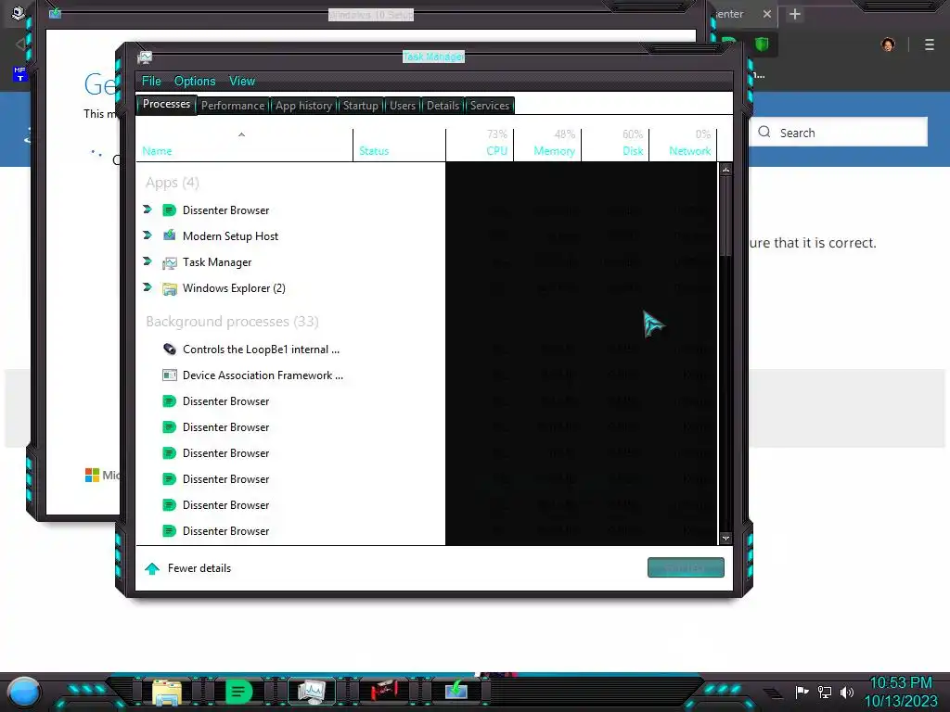Click the volume speaker tray icon

846,692
